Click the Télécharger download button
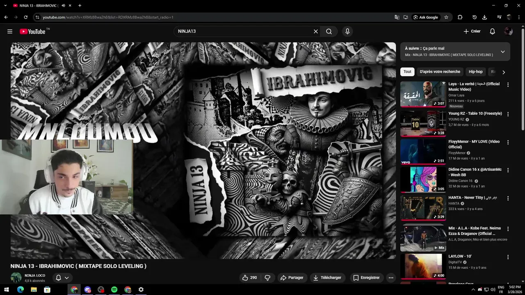Image resolution: width=525 pixels, height=295 pixels. pyautogui.click(x=327, y=278)
